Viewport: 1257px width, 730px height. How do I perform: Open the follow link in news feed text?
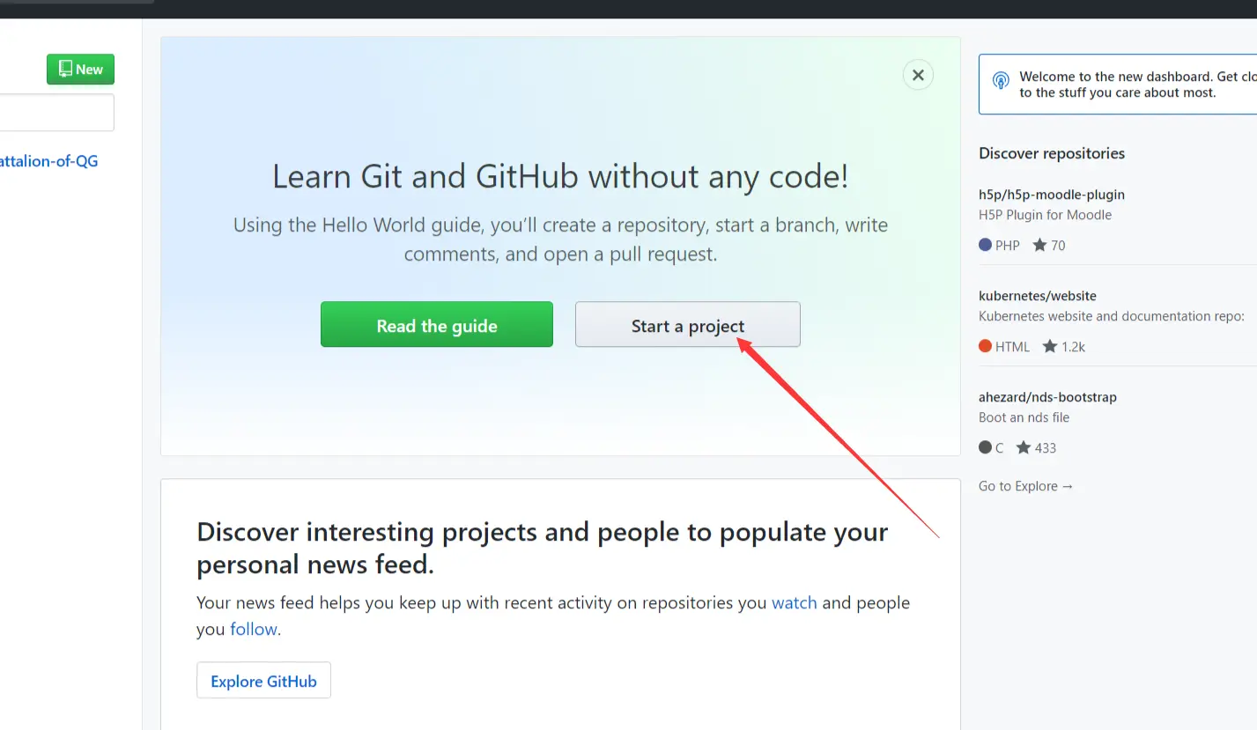point(254,630)
